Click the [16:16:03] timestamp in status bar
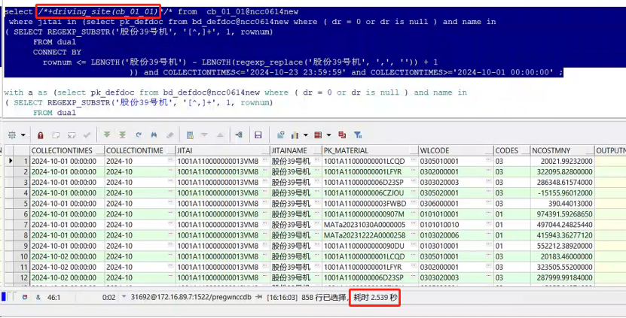This screenshot has height=318, width=626. 282,297
